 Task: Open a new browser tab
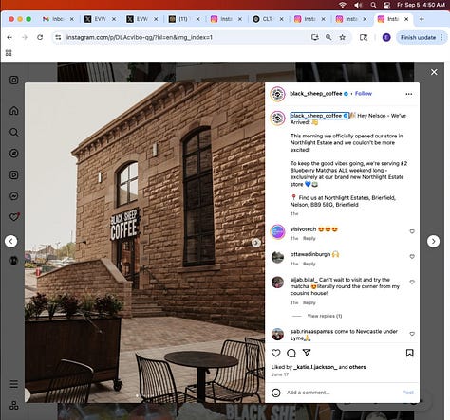pyautogui.click(x=422, y=19)
